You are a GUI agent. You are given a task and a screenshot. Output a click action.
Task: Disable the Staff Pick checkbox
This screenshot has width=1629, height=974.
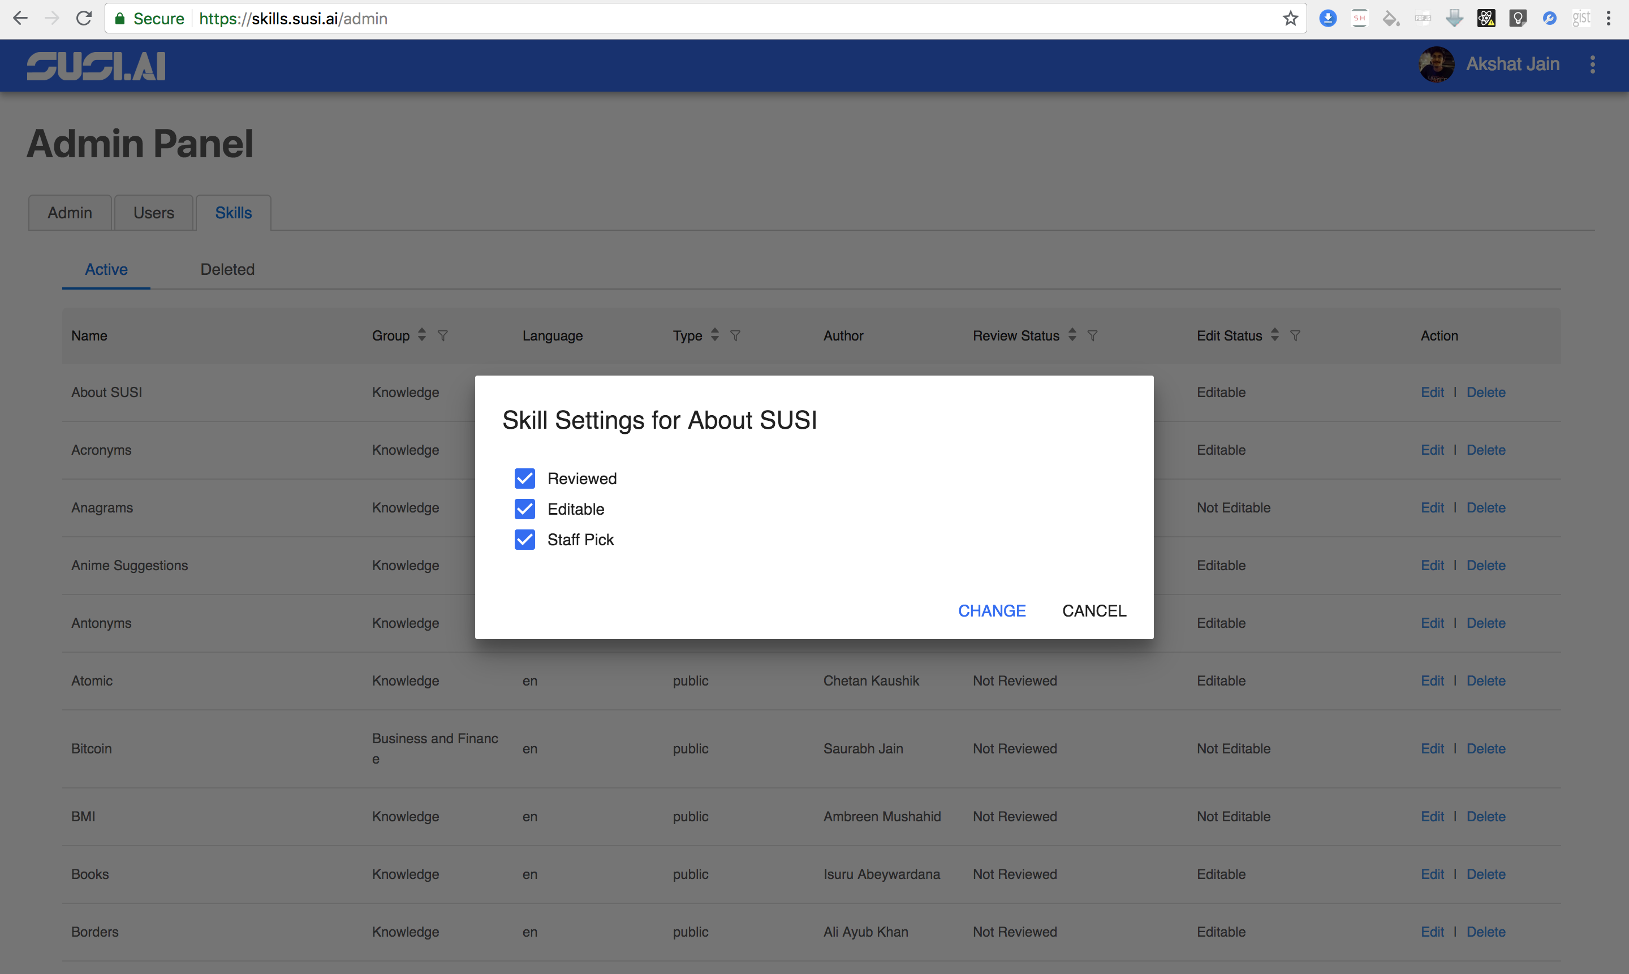tap(524, 540)
